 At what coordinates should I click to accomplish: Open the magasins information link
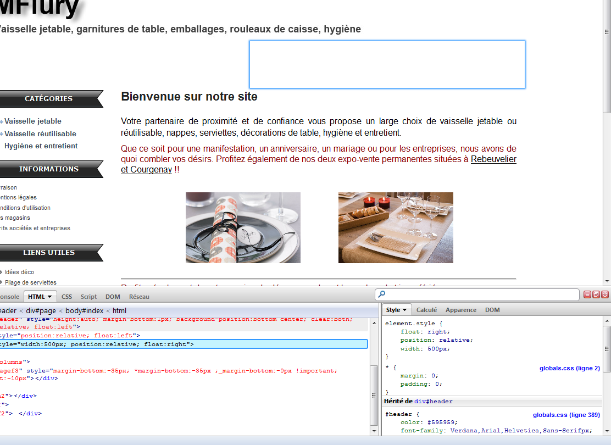click(15, 218)
